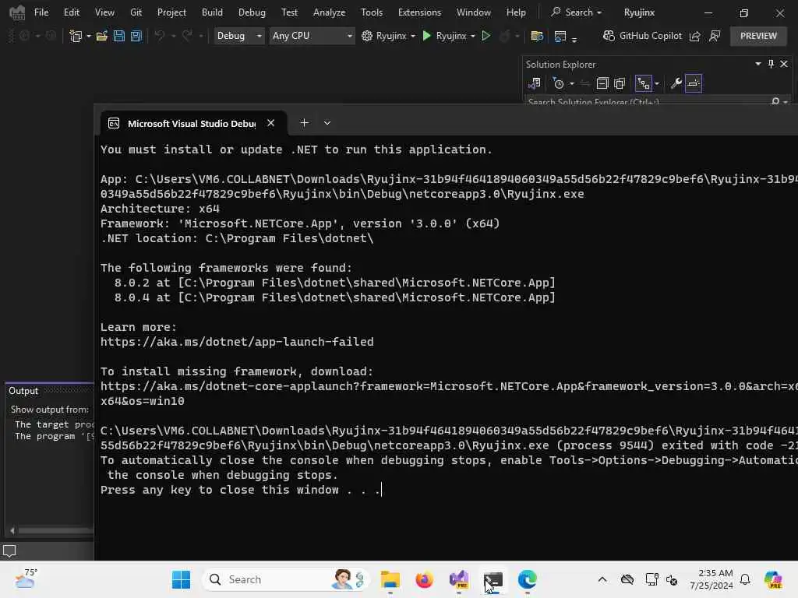This screenshot has width=798, height=598.
Task: Click Collapse All icon in Solution Explorer
Action: coord(602,83)
